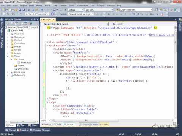182x136 pixels.
Task: Click the head tag breadcrumb button
Action: pos(94,124)
